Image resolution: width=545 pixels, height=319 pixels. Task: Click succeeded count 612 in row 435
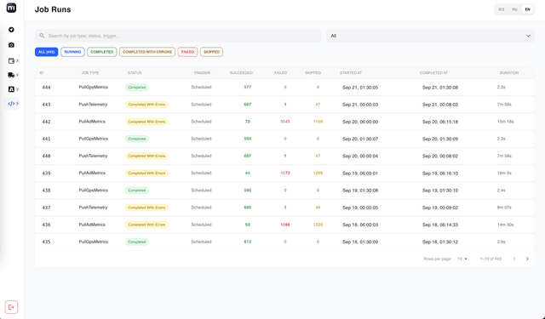(248, 242)
